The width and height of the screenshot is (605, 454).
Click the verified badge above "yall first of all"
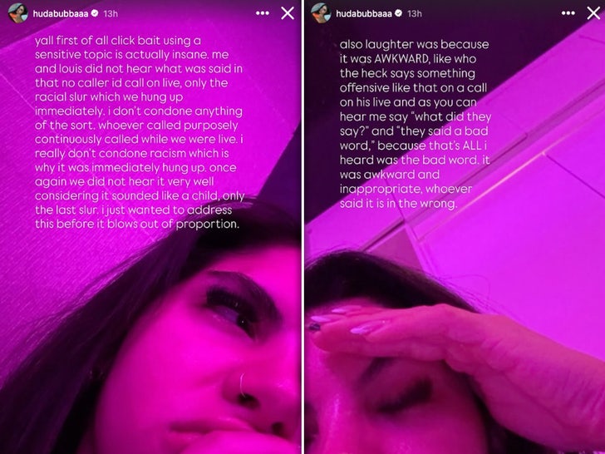(x=95, y=13)
